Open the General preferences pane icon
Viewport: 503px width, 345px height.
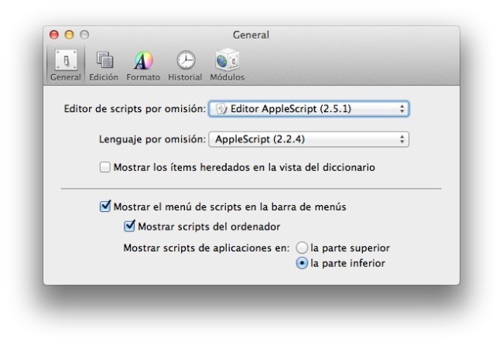click(x=66, y=60)
